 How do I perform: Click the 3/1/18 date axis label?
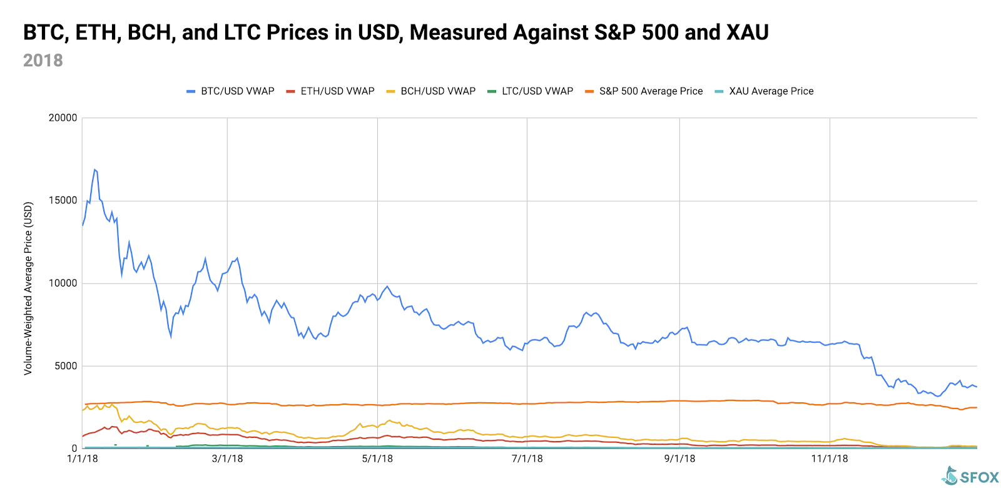(227, 459)
